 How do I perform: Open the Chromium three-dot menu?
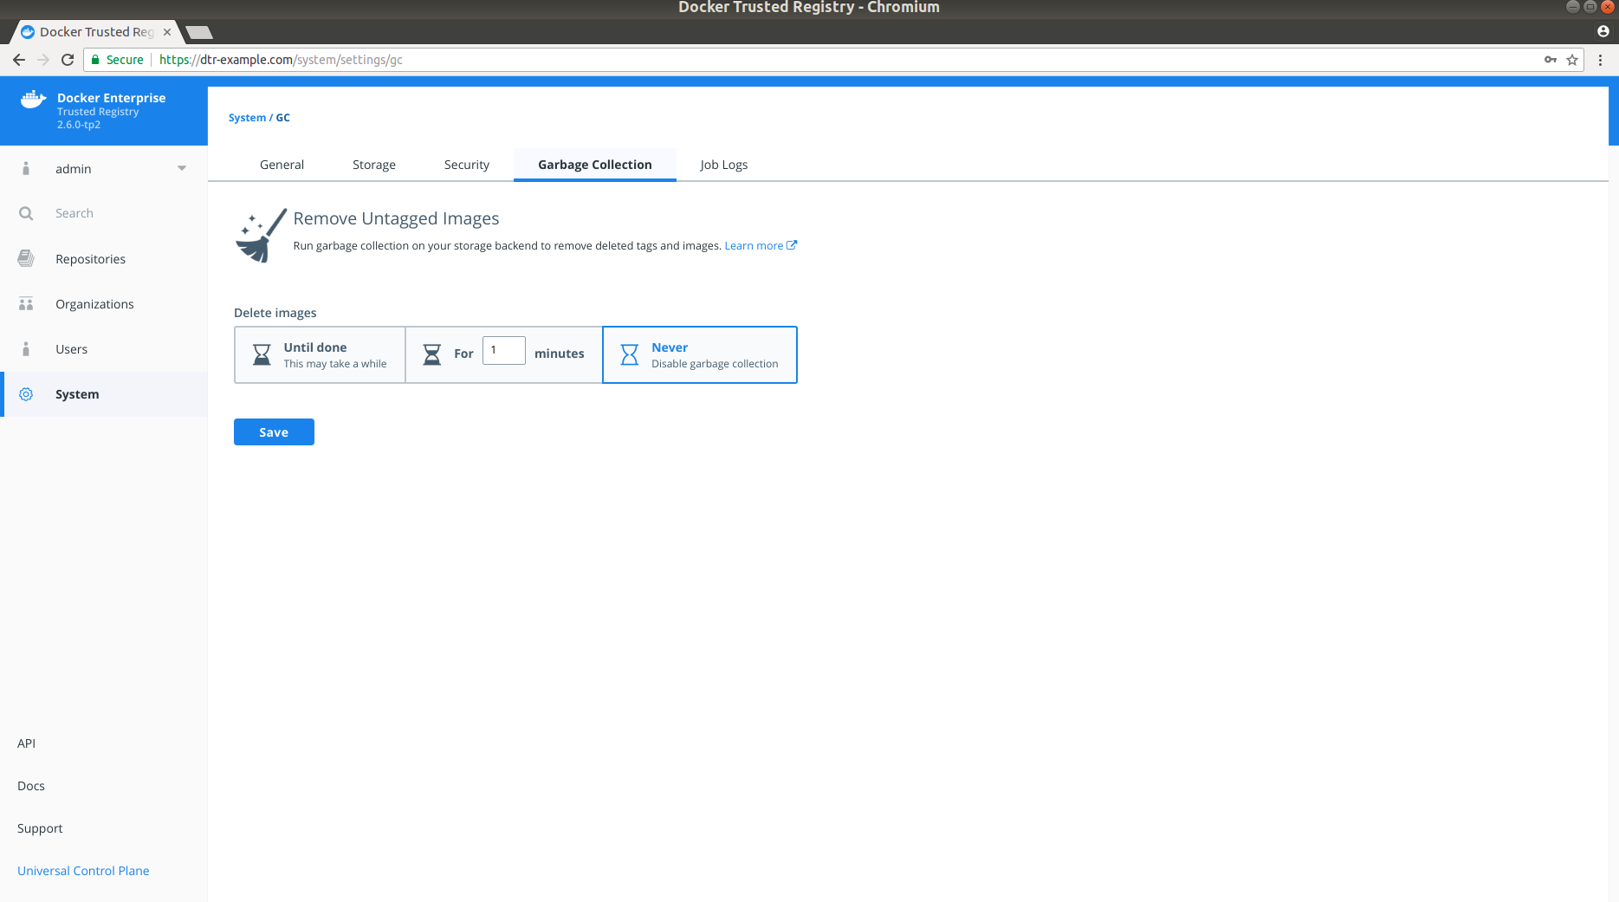point(1600,60)
